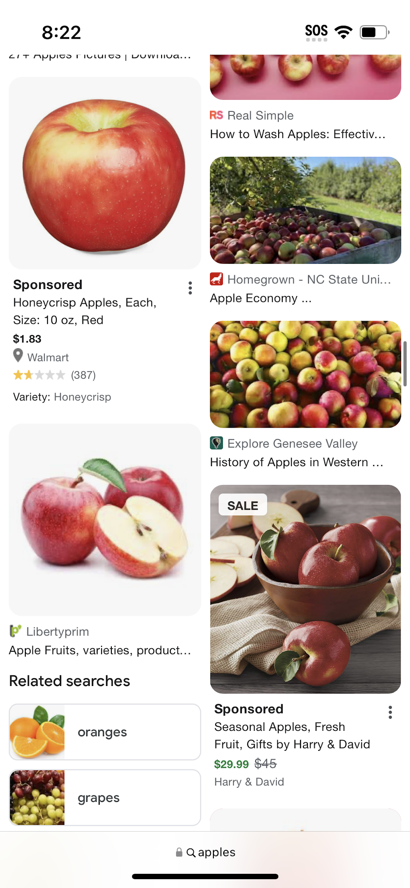Tap the lock icon in address bar
Image resolution: width=410 pixels, height=888 pixels.
point(179,852)
